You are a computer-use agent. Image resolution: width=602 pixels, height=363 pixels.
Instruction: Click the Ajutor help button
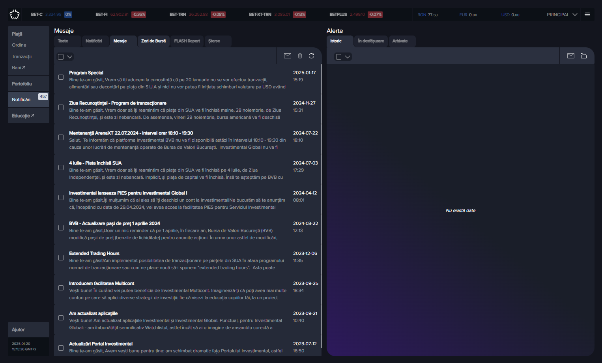[28, 329]
